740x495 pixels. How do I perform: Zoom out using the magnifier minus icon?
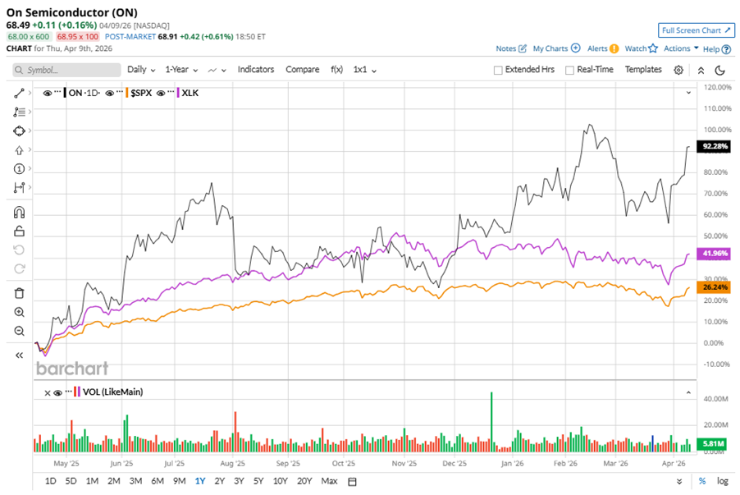tap(20, 331)
